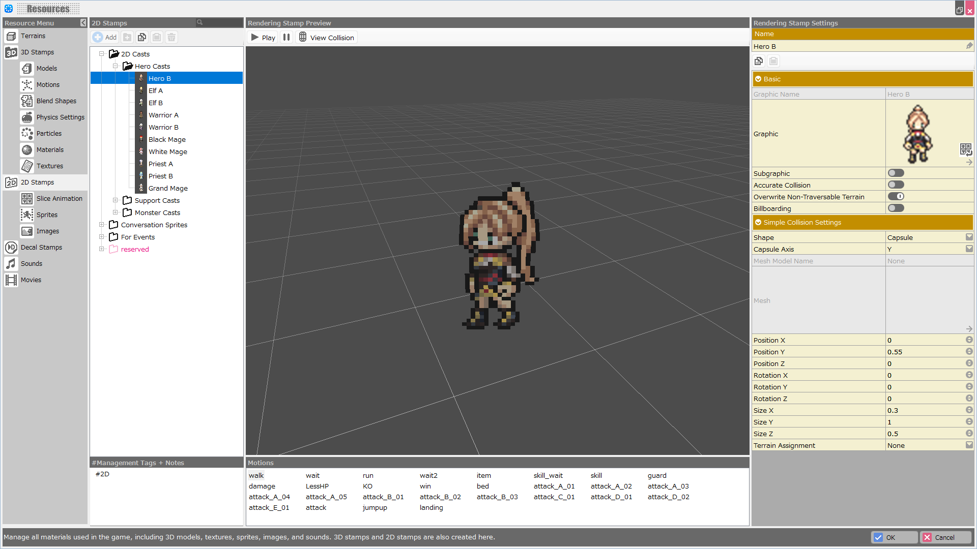Image resolution: width=977 pixels, height=549 pixels.
Task: Click the graphic selection icon beside Hero B image
Action: [965, 149]
